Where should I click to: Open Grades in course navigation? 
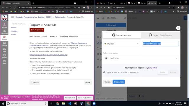click(14, 35)
